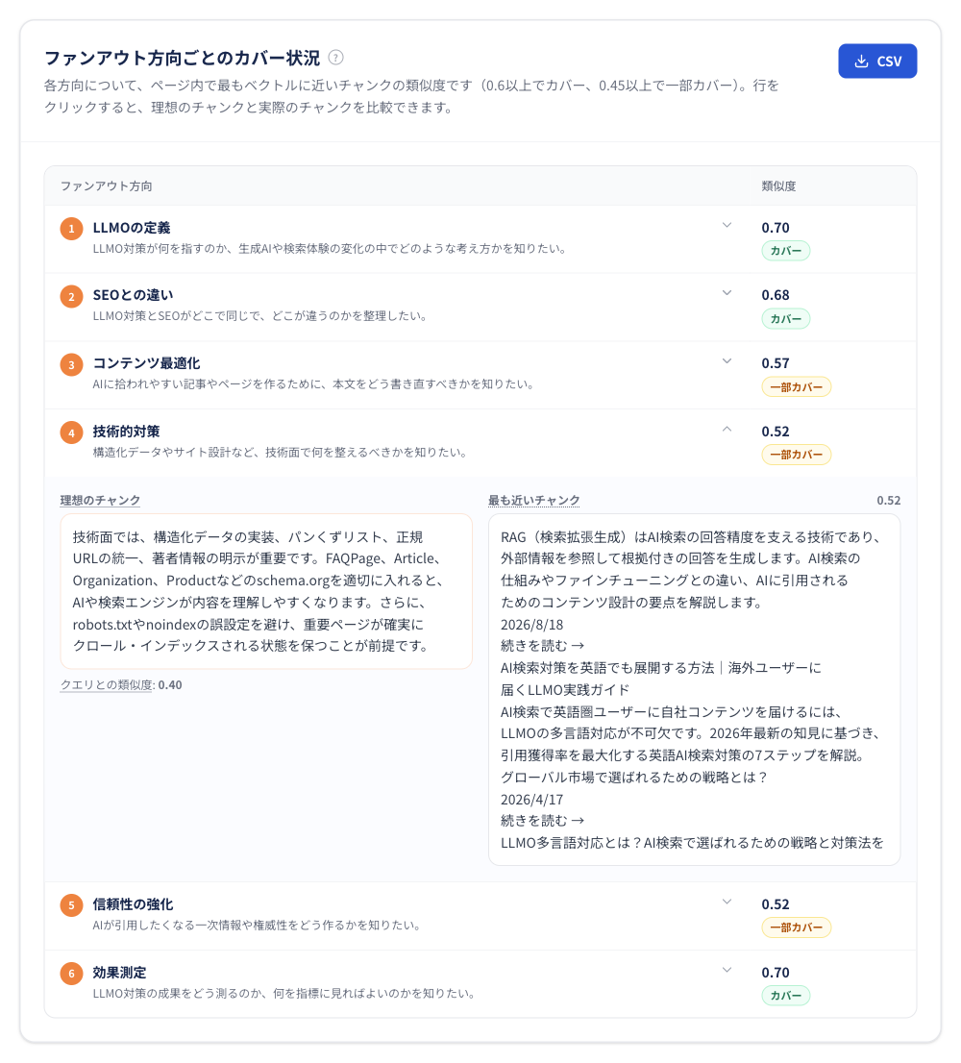Click LLMO多言語対応とは article title
The width and height of the screenshot is (961, 1063).
click(x=692, y=843)
